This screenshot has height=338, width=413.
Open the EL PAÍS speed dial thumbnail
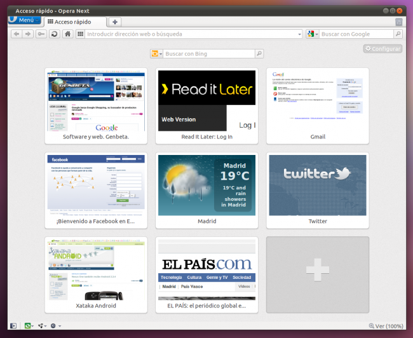tap(207, 270)
